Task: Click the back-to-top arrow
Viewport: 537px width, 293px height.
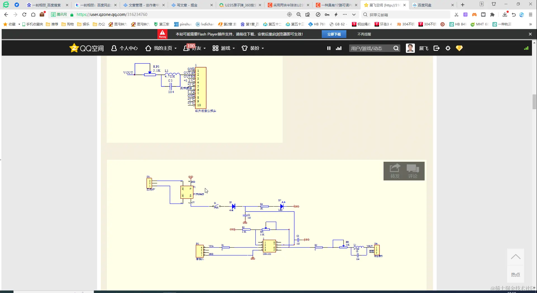Action: click(515, 257)
